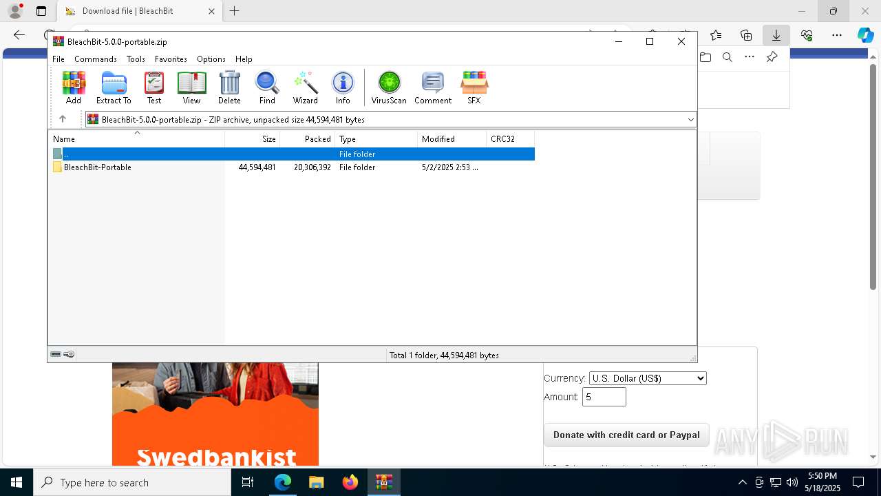Show archive Info
The height and width of the screenshot is (496, 881).
[343, 87]
